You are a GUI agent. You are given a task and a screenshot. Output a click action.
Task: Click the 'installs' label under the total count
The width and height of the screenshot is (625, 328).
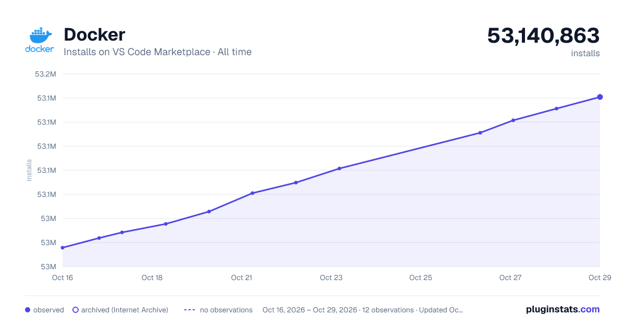click(585, 53)
